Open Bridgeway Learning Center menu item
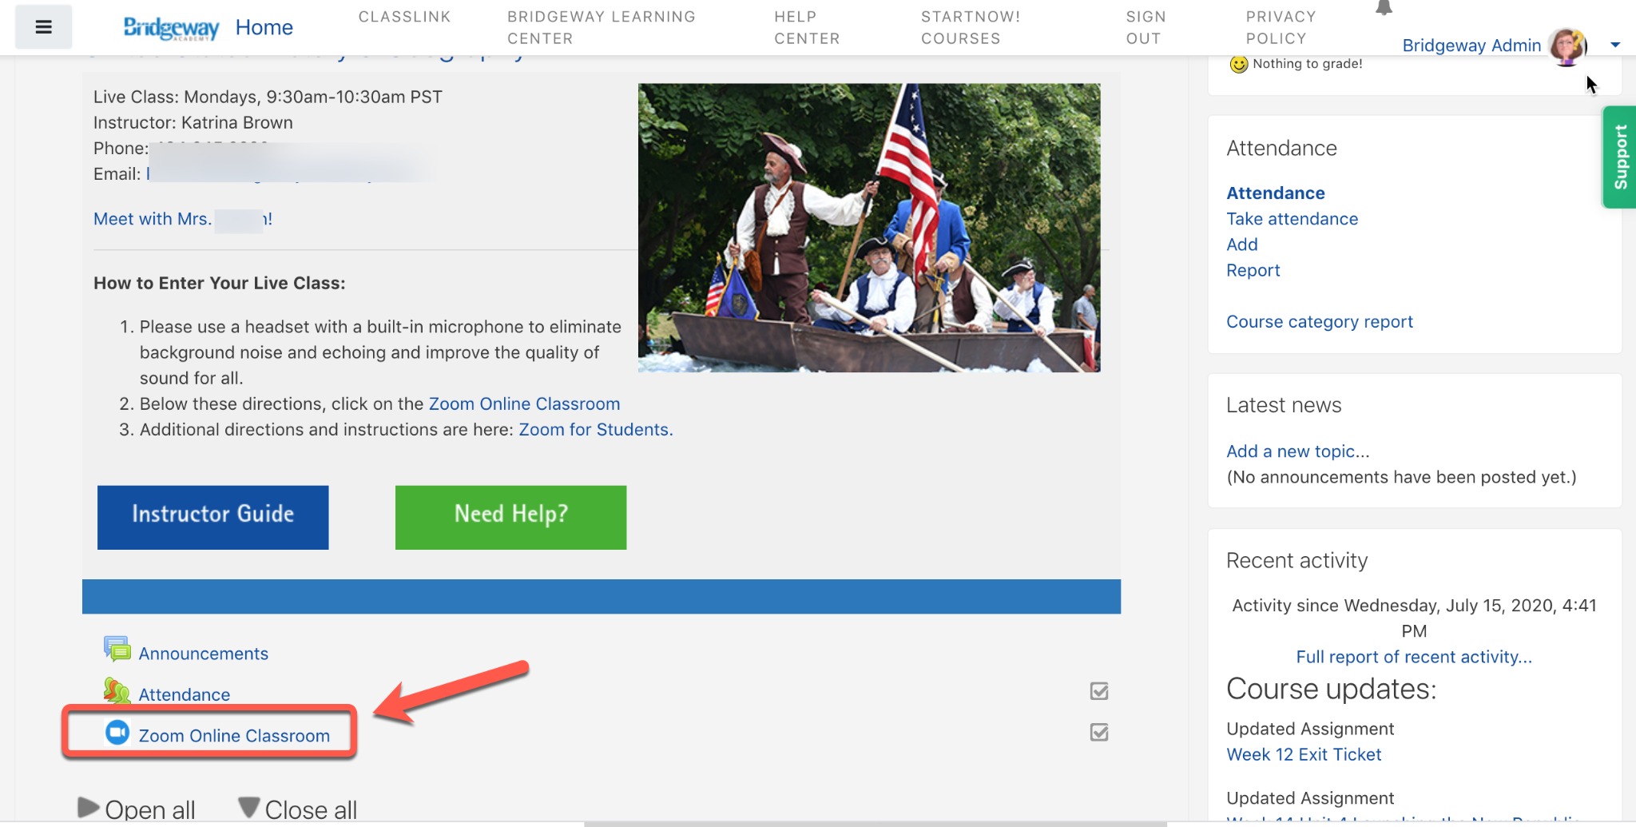The height and width of the screenshot is (827, 1636). 602,27
